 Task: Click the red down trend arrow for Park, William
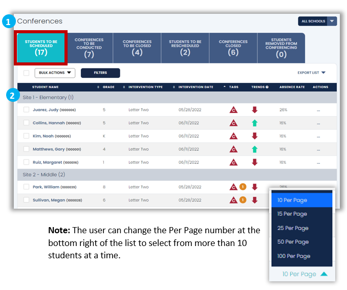255,187
